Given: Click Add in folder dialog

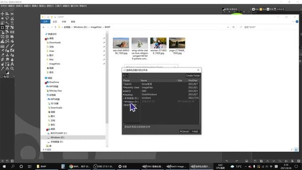Looking at the screenshot, I should (195, 131).
